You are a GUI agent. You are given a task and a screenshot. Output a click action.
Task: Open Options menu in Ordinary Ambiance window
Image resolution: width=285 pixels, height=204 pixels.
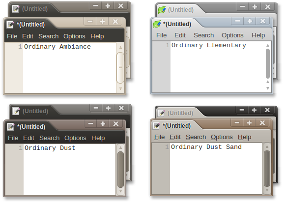(x=74, y=36)
